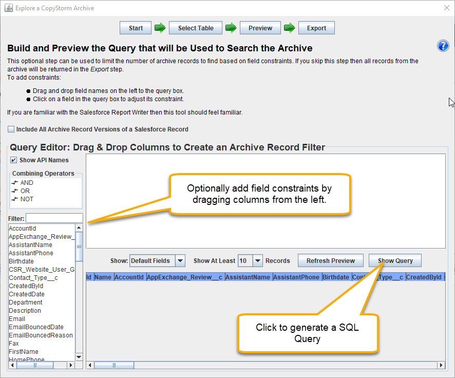Go to the Start step
This screenshot has height=378, width=455.
pyautogui.click(x=136, y=28)
